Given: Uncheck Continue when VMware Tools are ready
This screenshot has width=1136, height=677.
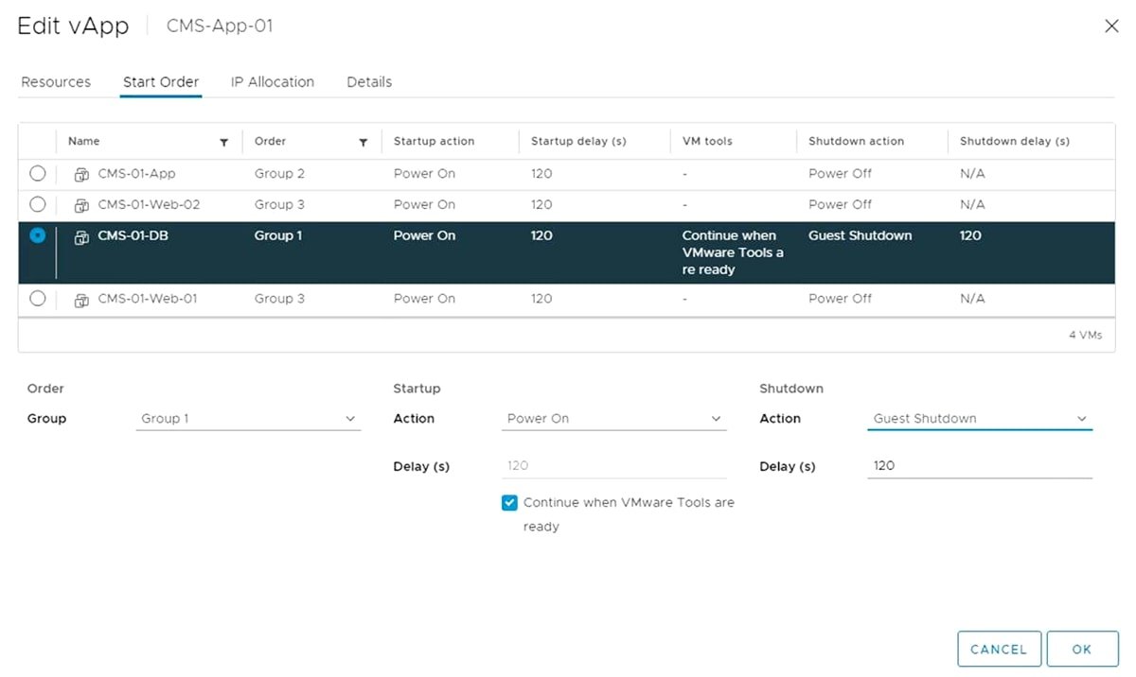Looking at the screenshot, I should pos(509,502).
